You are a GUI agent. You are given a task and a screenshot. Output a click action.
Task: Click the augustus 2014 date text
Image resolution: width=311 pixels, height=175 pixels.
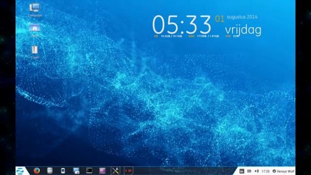coord(242,17)
